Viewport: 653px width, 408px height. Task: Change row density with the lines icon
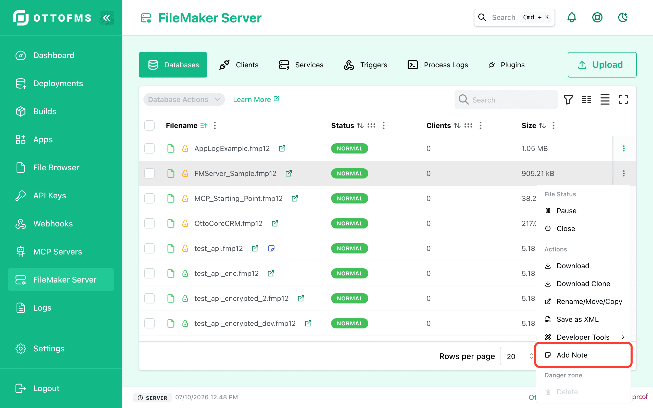coord(605,99)
